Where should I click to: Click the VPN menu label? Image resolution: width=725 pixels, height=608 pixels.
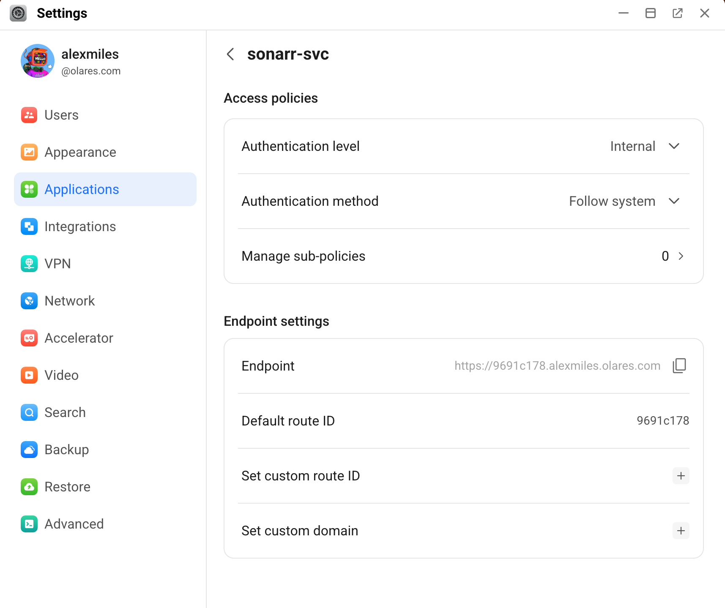[x=58, y=264]
